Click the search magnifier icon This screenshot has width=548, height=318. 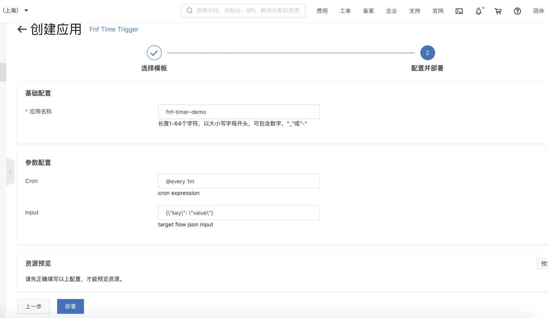pyautogui.click(x=189, y=11)
